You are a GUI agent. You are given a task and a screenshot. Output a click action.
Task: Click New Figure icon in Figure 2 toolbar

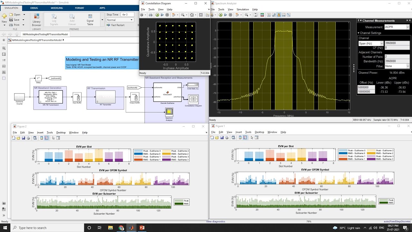pos(14,138)
